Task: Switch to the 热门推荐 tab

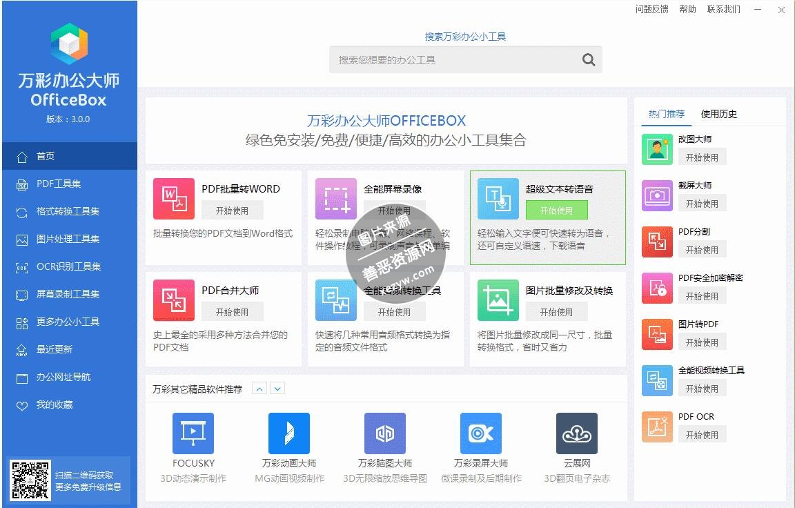Action: [x=667, y=115]
